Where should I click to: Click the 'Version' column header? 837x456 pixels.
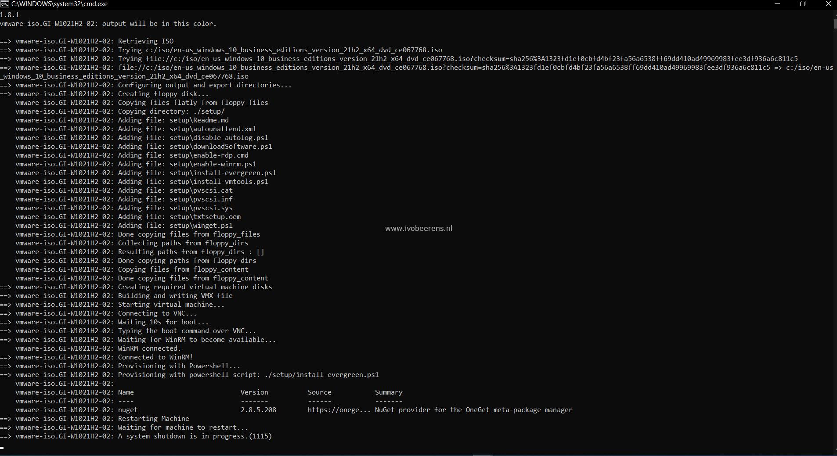(254, 392)
